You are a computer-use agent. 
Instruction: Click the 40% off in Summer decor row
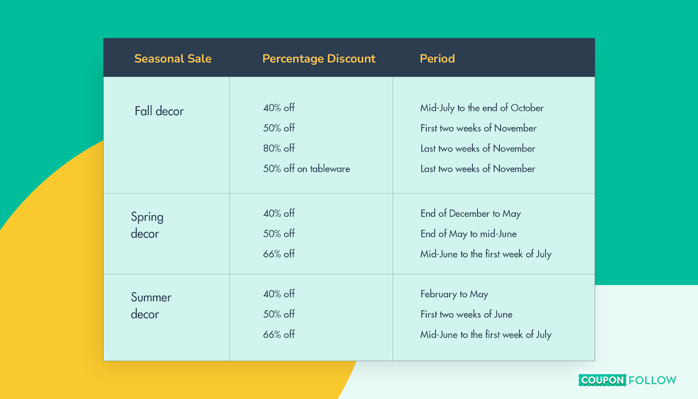pyautogui.click(x=279, y=294)
